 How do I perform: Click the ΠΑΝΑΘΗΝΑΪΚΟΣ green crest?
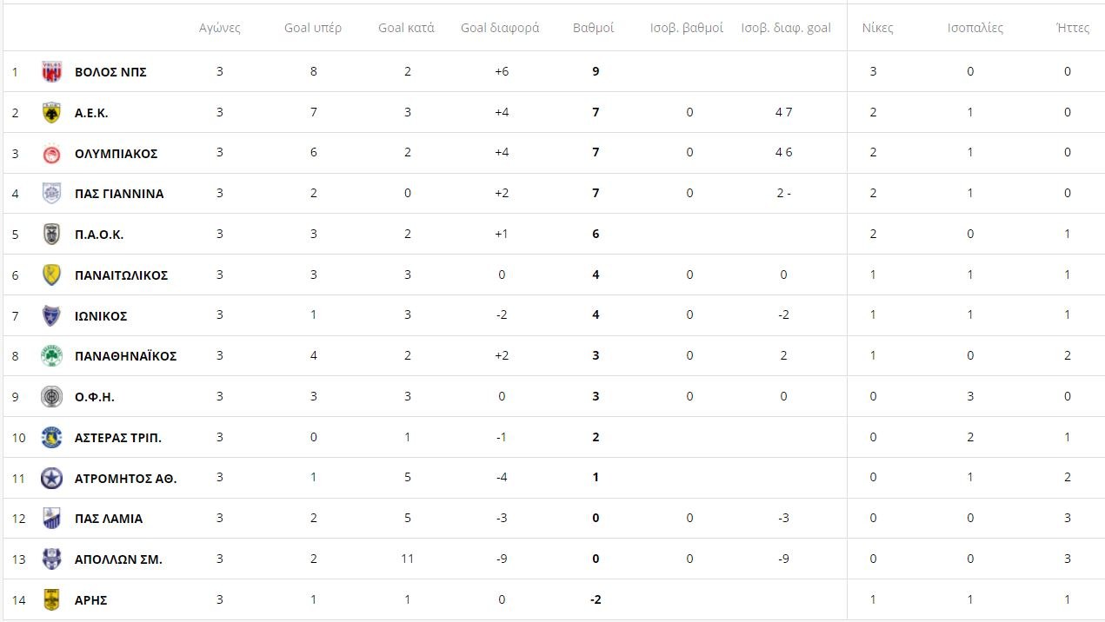point(51,356)
